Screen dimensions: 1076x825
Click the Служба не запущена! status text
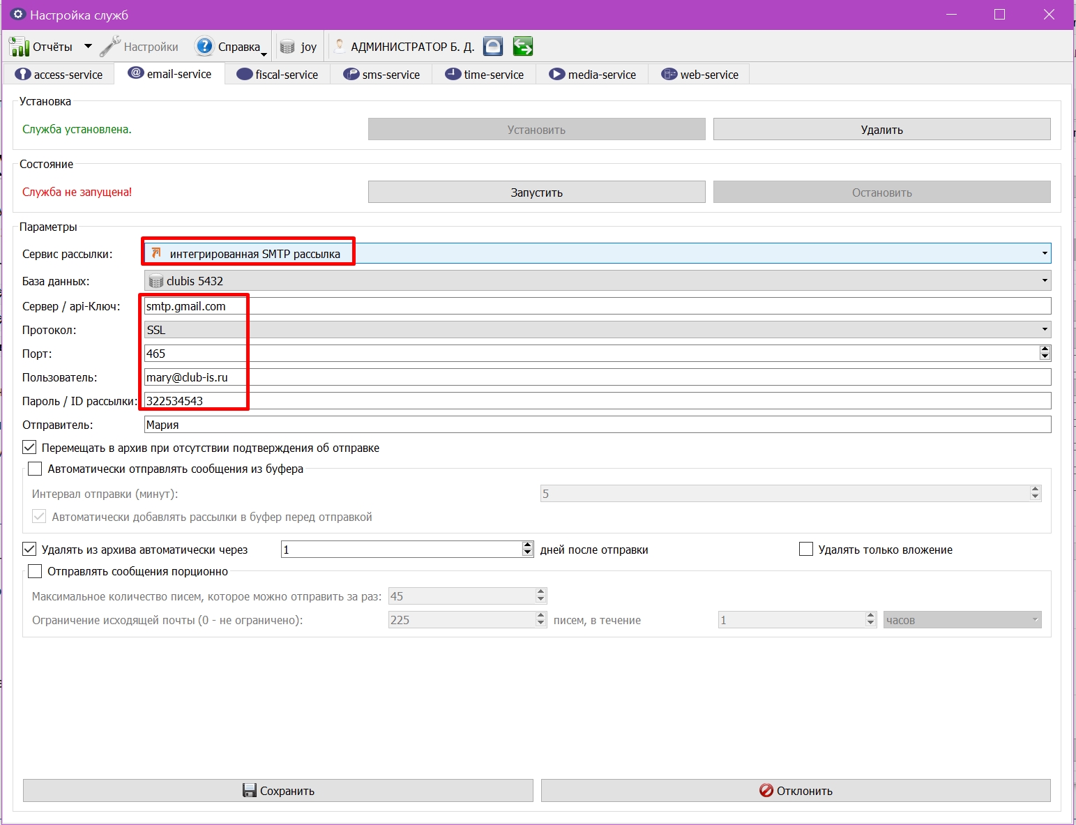(x=77, y=192)
